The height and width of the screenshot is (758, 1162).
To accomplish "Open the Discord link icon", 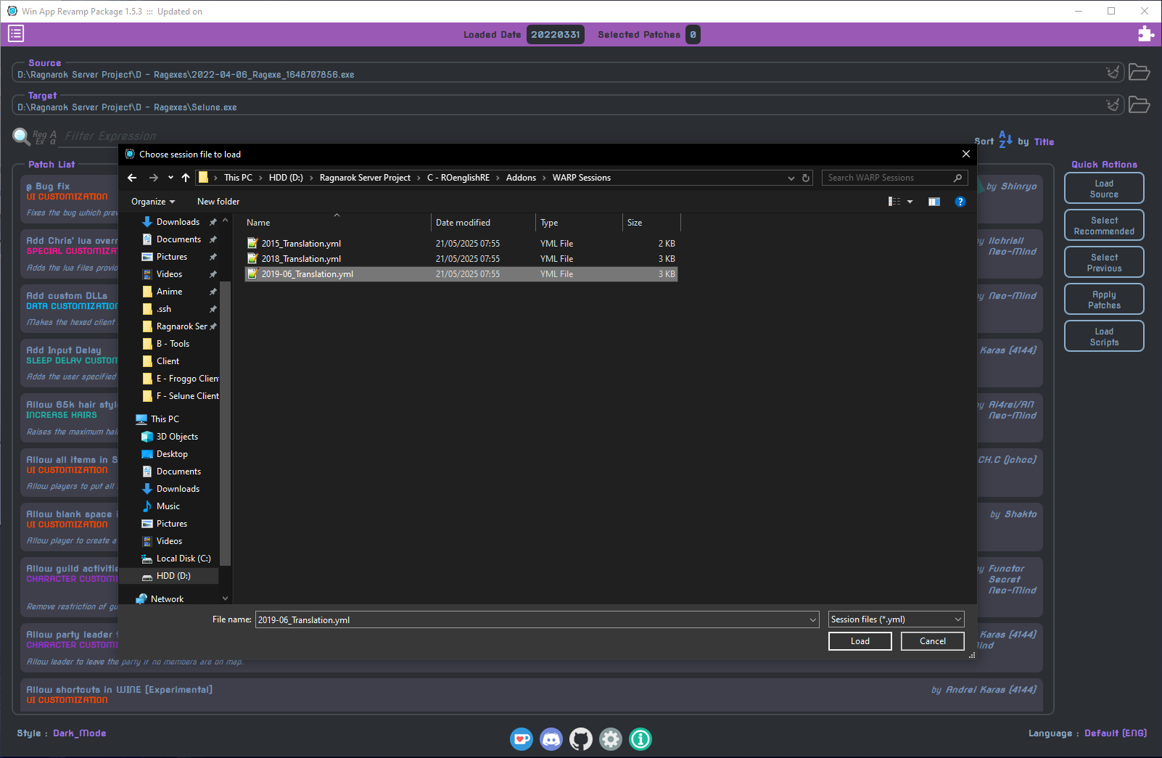I will point(551,739).
